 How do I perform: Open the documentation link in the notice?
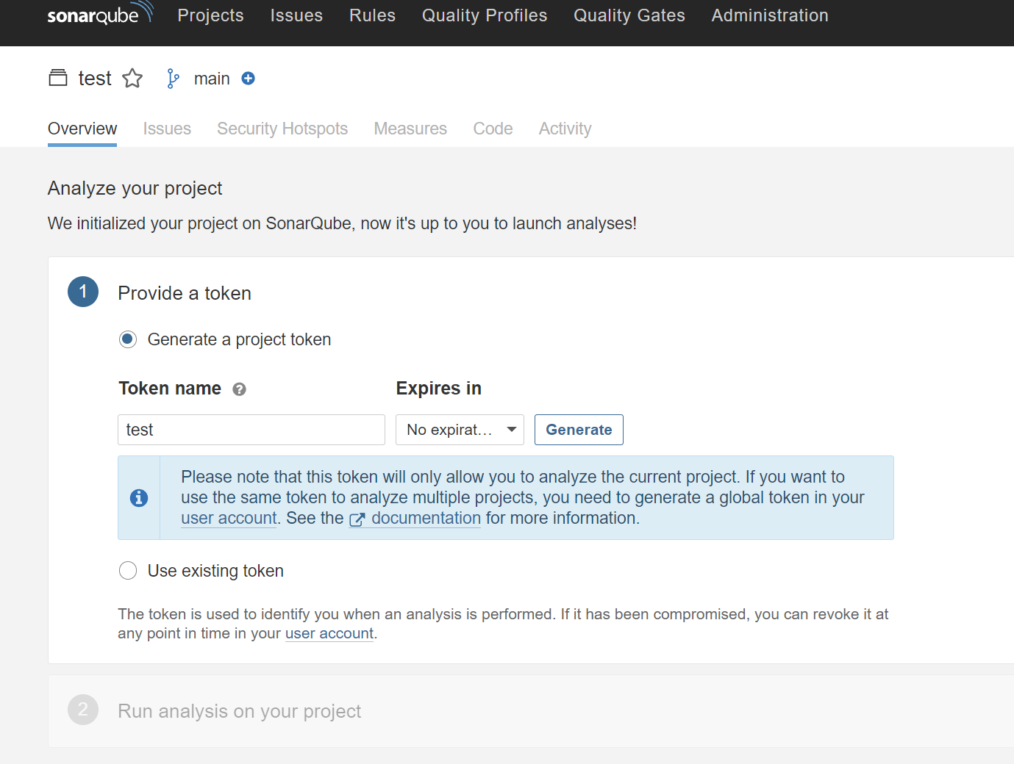point(425,518)
